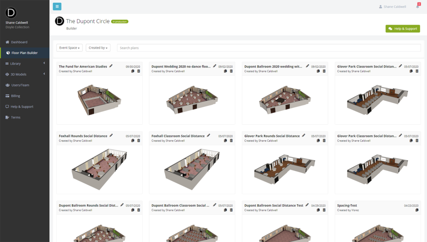427x242 pixels.
Task: Click the Help & Support green button
Action: coord(402,29)
